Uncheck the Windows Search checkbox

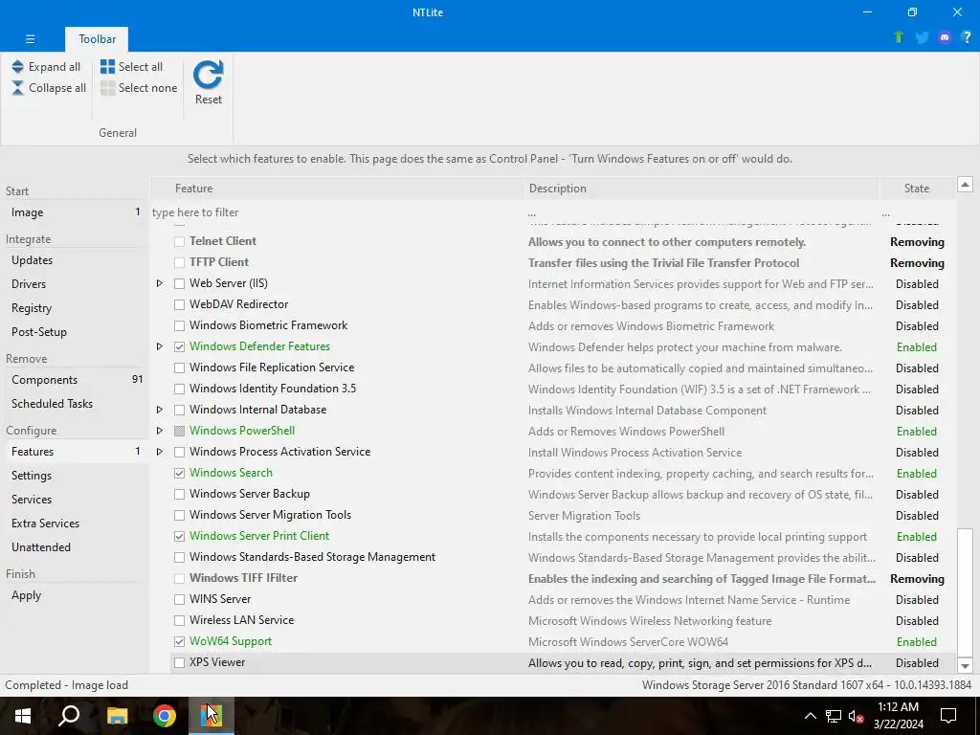click(179, 473)
